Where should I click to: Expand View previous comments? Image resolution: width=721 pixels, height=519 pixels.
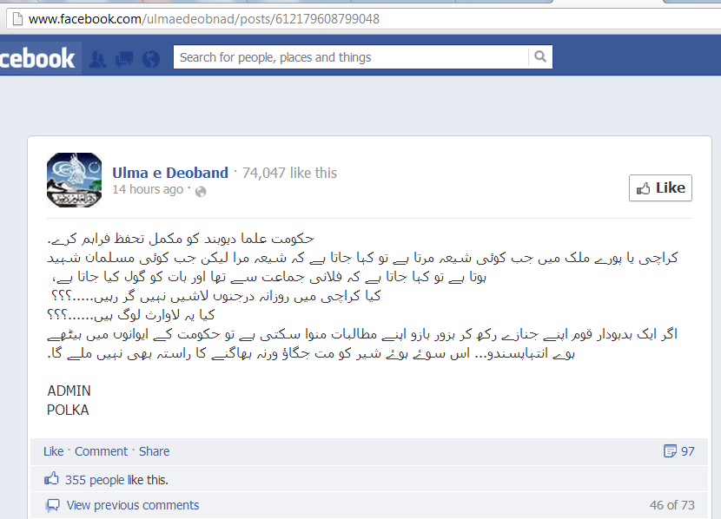(x=133, y=505)
